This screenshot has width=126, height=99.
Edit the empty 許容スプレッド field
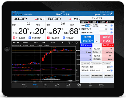click(103, 33)
